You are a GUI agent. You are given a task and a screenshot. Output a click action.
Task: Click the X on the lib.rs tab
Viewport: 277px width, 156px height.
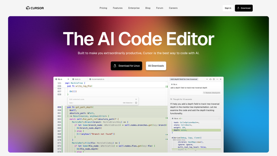68,79
